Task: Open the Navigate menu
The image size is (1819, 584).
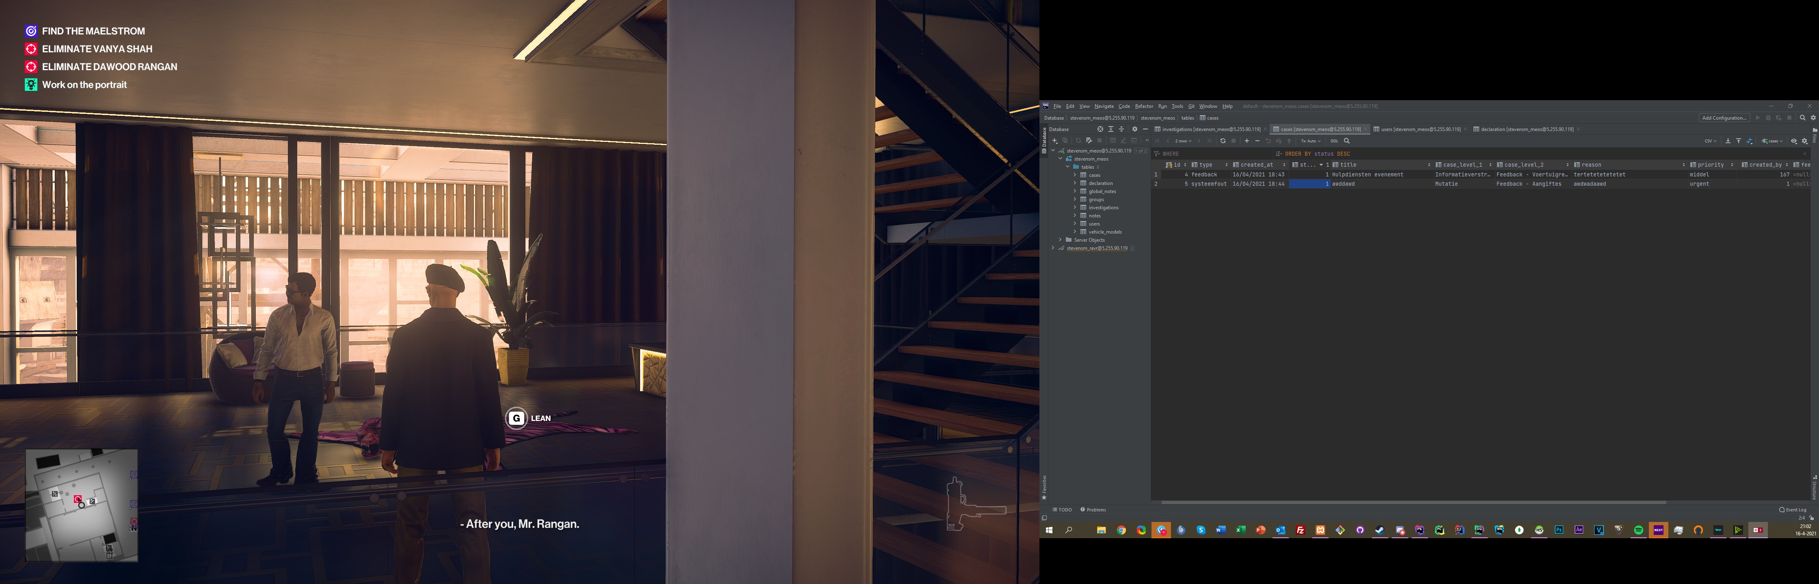Action: tap(1104, 107)
